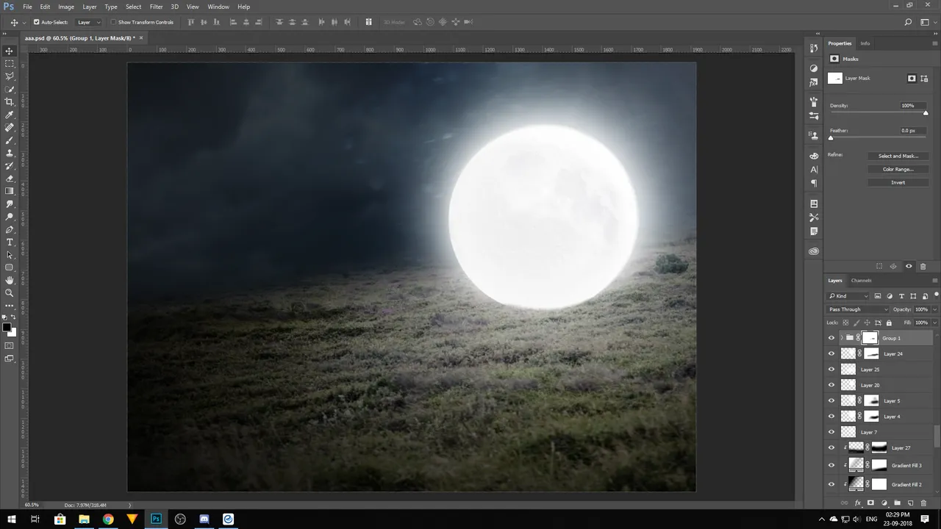Image resolution: width=941 pixels, height=529 pixels.
Task: Select the Eraser tool
Action: (x=10, y=179)
